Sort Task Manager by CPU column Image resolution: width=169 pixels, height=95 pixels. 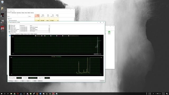(x=37, y=16)
